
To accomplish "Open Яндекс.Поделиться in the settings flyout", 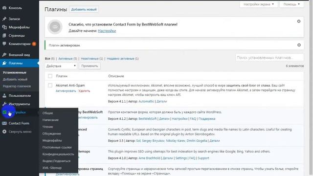I will pos(56,161).
